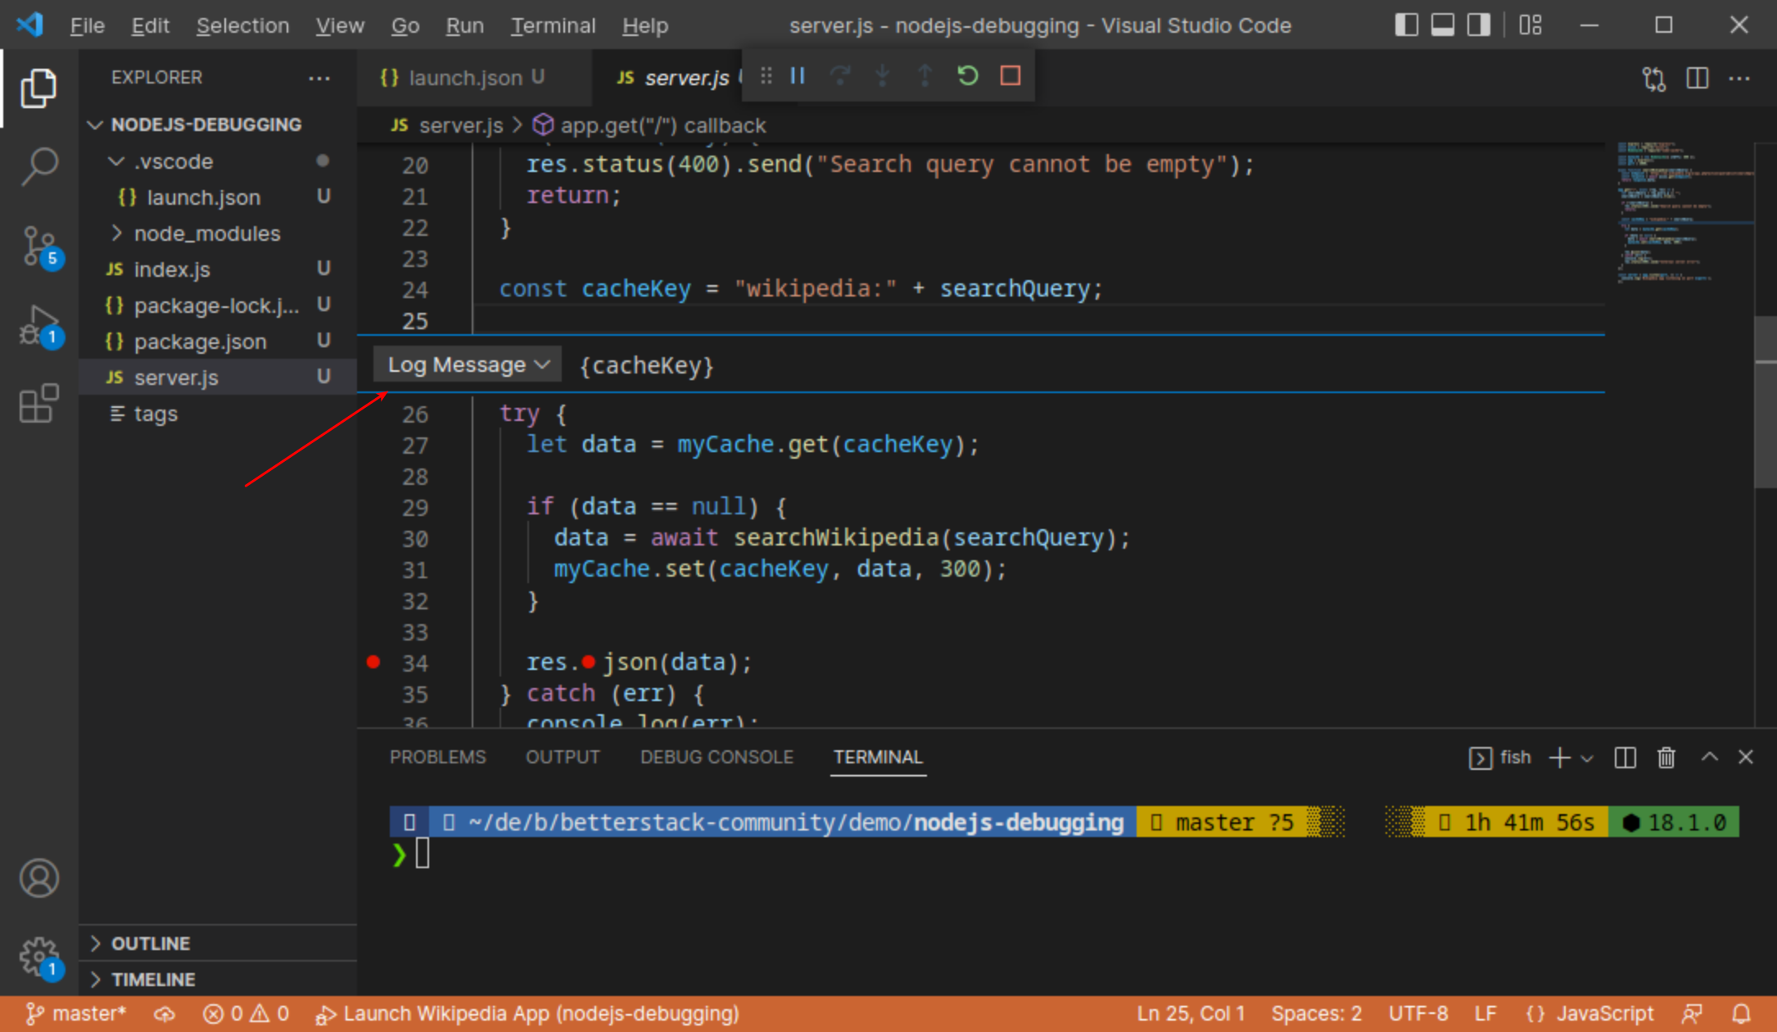The height and width of the screenshot is (1032, 1777).
Task: Split the editor to the right
Action: tap(1697, 79)
